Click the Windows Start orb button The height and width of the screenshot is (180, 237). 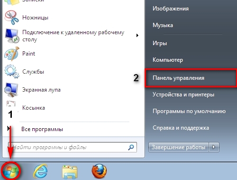pyautogui.click(x=11, y=171)
